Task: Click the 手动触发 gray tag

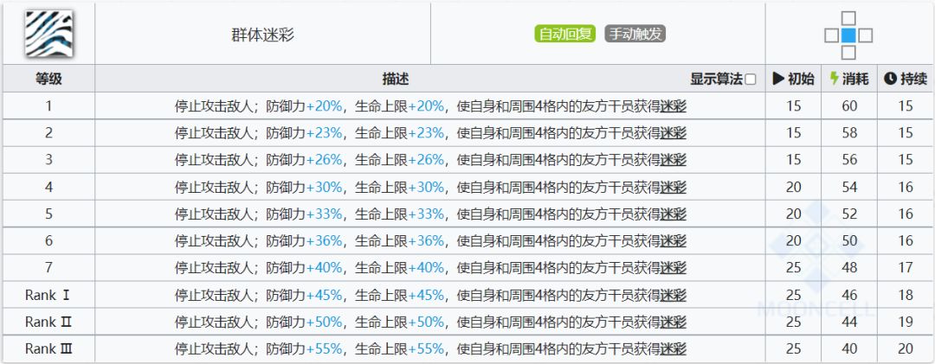Action: click(x=635, y=34)
